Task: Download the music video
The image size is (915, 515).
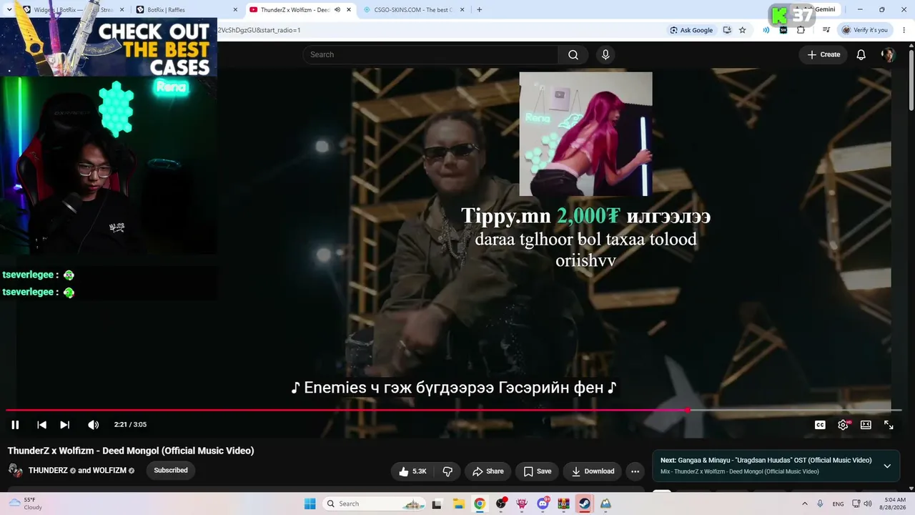Action: pos(593,471)
